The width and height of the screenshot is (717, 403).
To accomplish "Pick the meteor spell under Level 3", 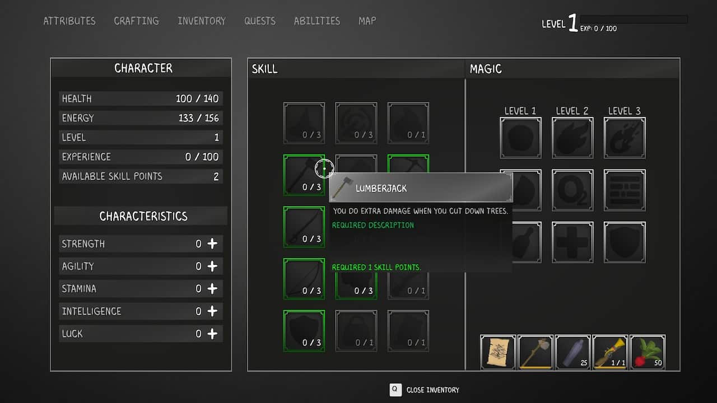I will click(x=625, y=138).
